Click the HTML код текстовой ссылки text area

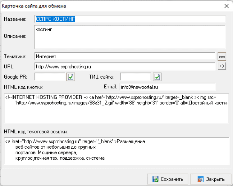(x=116, y=151)
